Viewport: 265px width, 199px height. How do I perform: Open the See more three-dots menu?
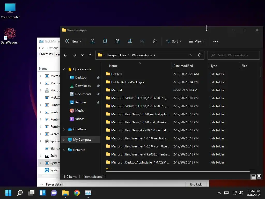[216, 41]
